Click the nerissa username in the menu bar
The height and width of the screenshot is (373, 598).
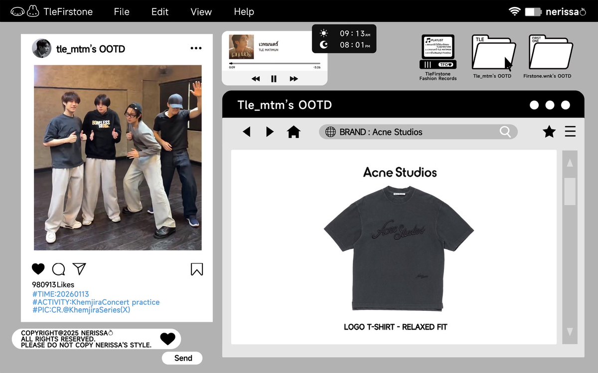click(566, 11)
